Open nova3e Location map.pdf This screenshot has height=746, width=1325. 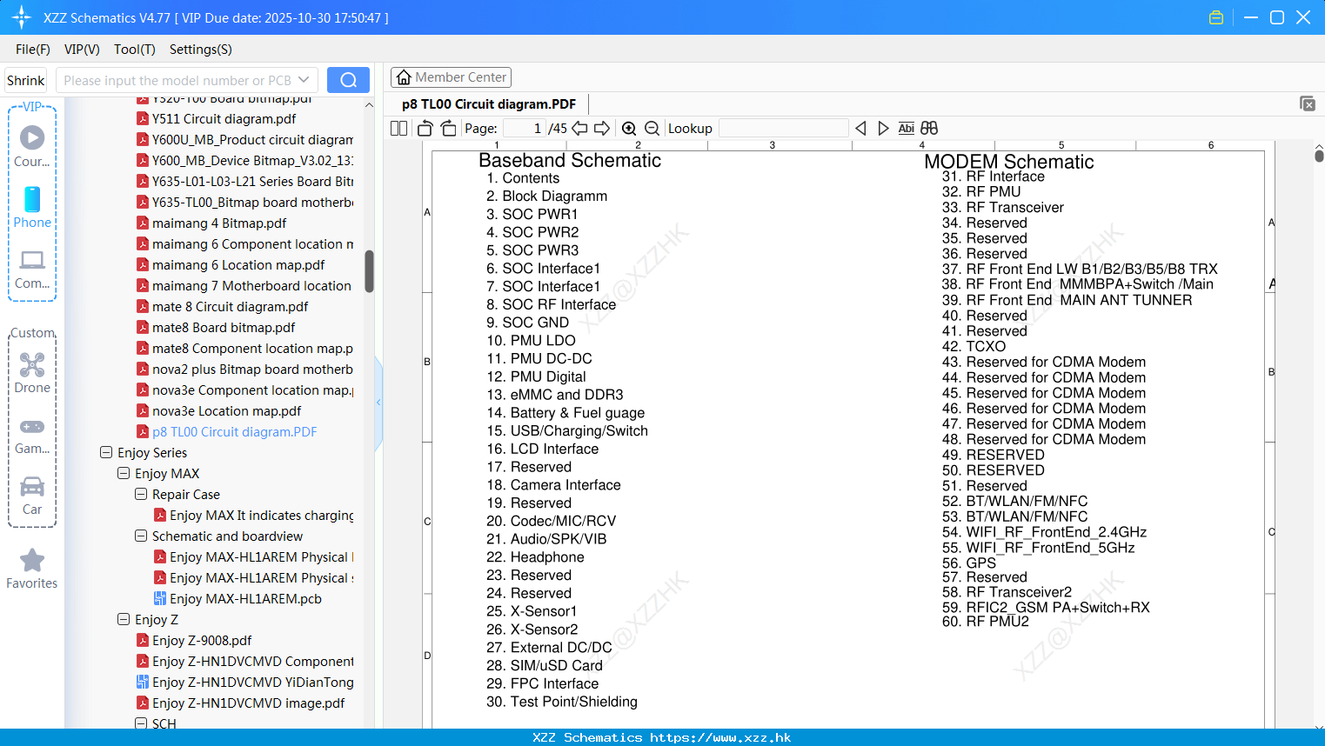pyautogui.click(x=226, y=410)
